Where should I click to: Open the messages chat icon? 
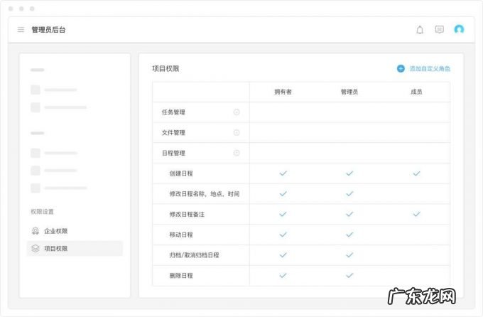tap(440, 30)
